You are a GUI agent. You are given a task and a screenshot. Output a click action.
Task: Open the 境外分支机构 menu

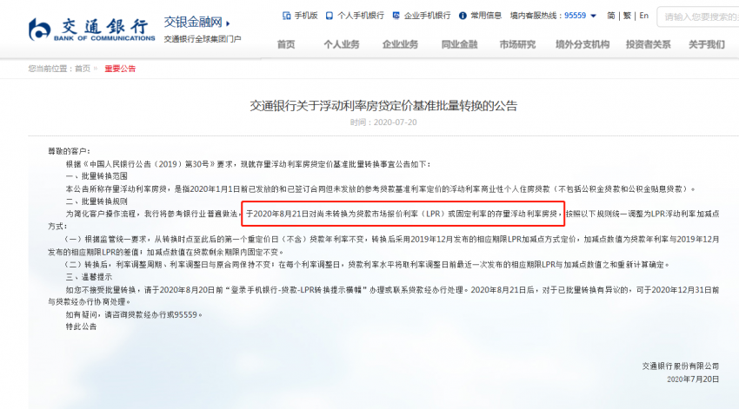coord(582,44)
